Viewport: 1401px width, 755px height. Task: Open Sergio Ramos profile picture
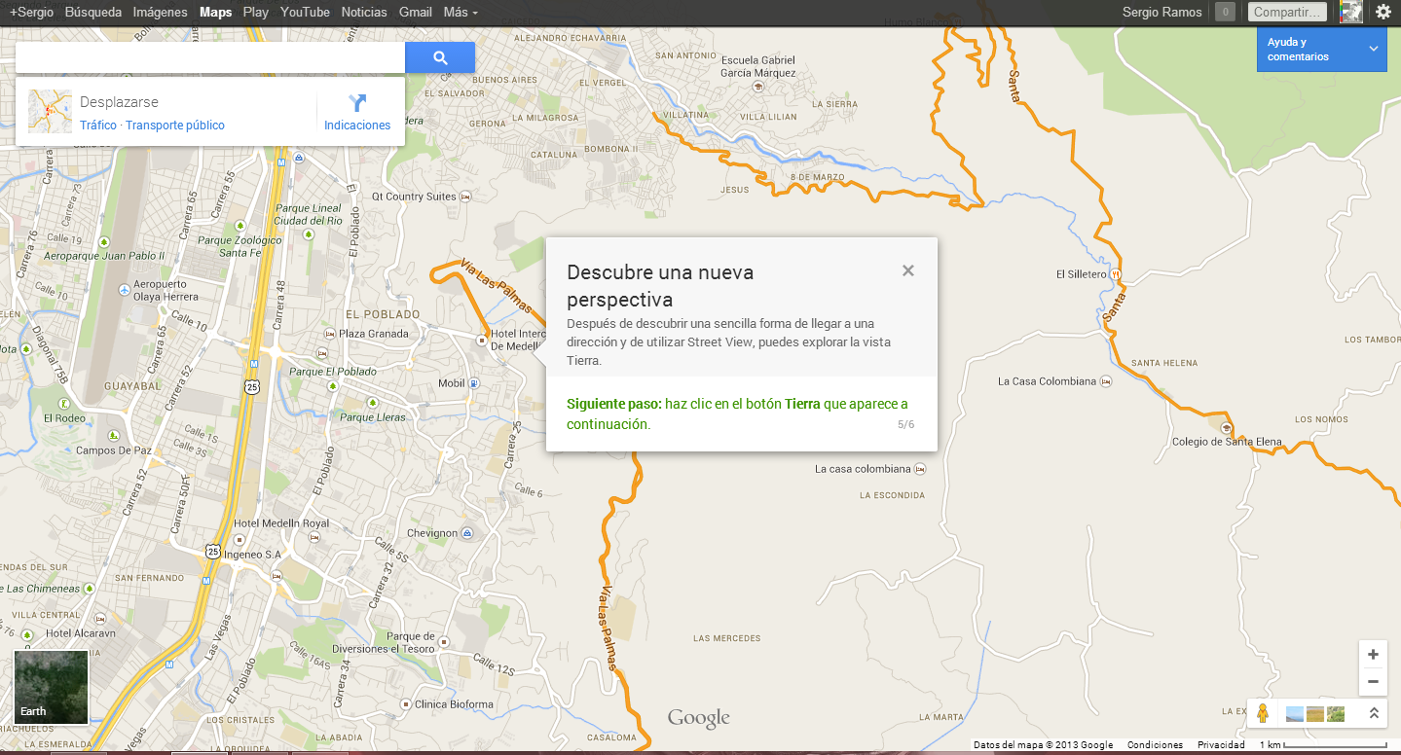coord(1350,12)
